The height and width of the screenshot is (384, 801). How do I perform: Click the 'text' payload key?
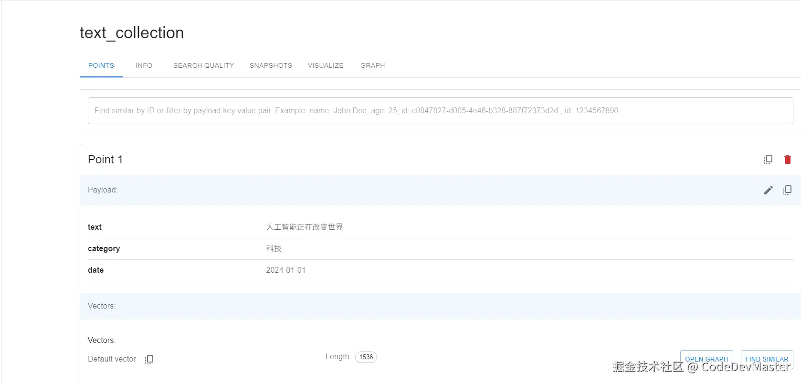click(95, 227)
